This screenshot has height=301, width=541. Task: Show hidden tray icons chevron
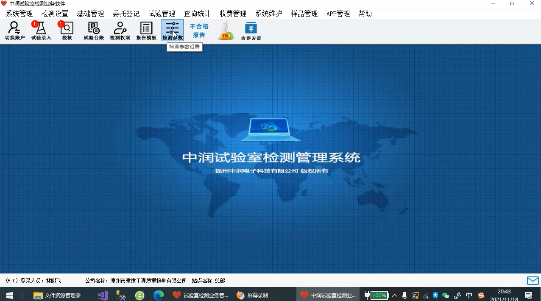(x=395, y=295)
